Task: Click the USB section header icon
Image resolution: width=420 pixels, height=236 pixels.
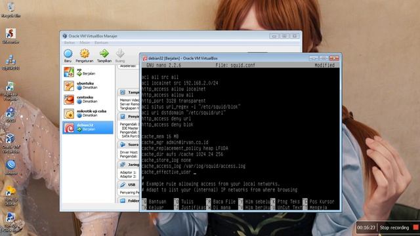Action: (x=123, y=185)
